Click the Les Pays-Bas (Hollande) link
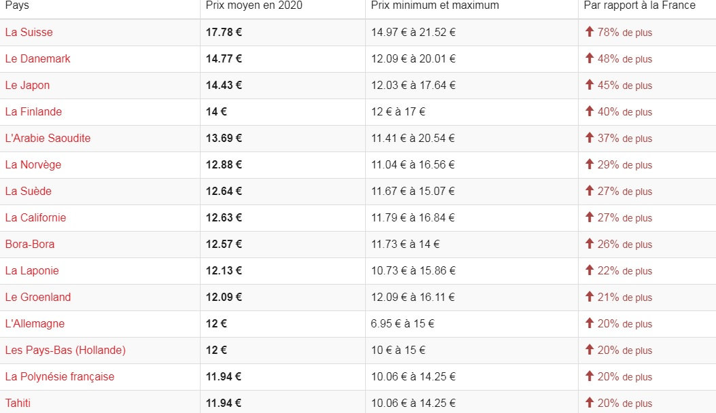Viewport: 716px width, 413px height. click(x=65, y=350)
